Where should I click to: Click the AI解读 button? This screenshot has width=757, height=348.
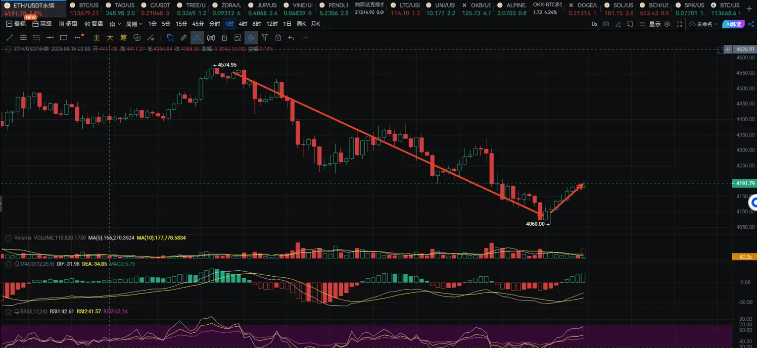[732, 24]
